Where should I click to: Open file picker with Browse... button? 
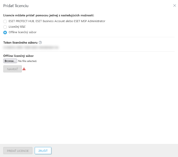(10, 61)
